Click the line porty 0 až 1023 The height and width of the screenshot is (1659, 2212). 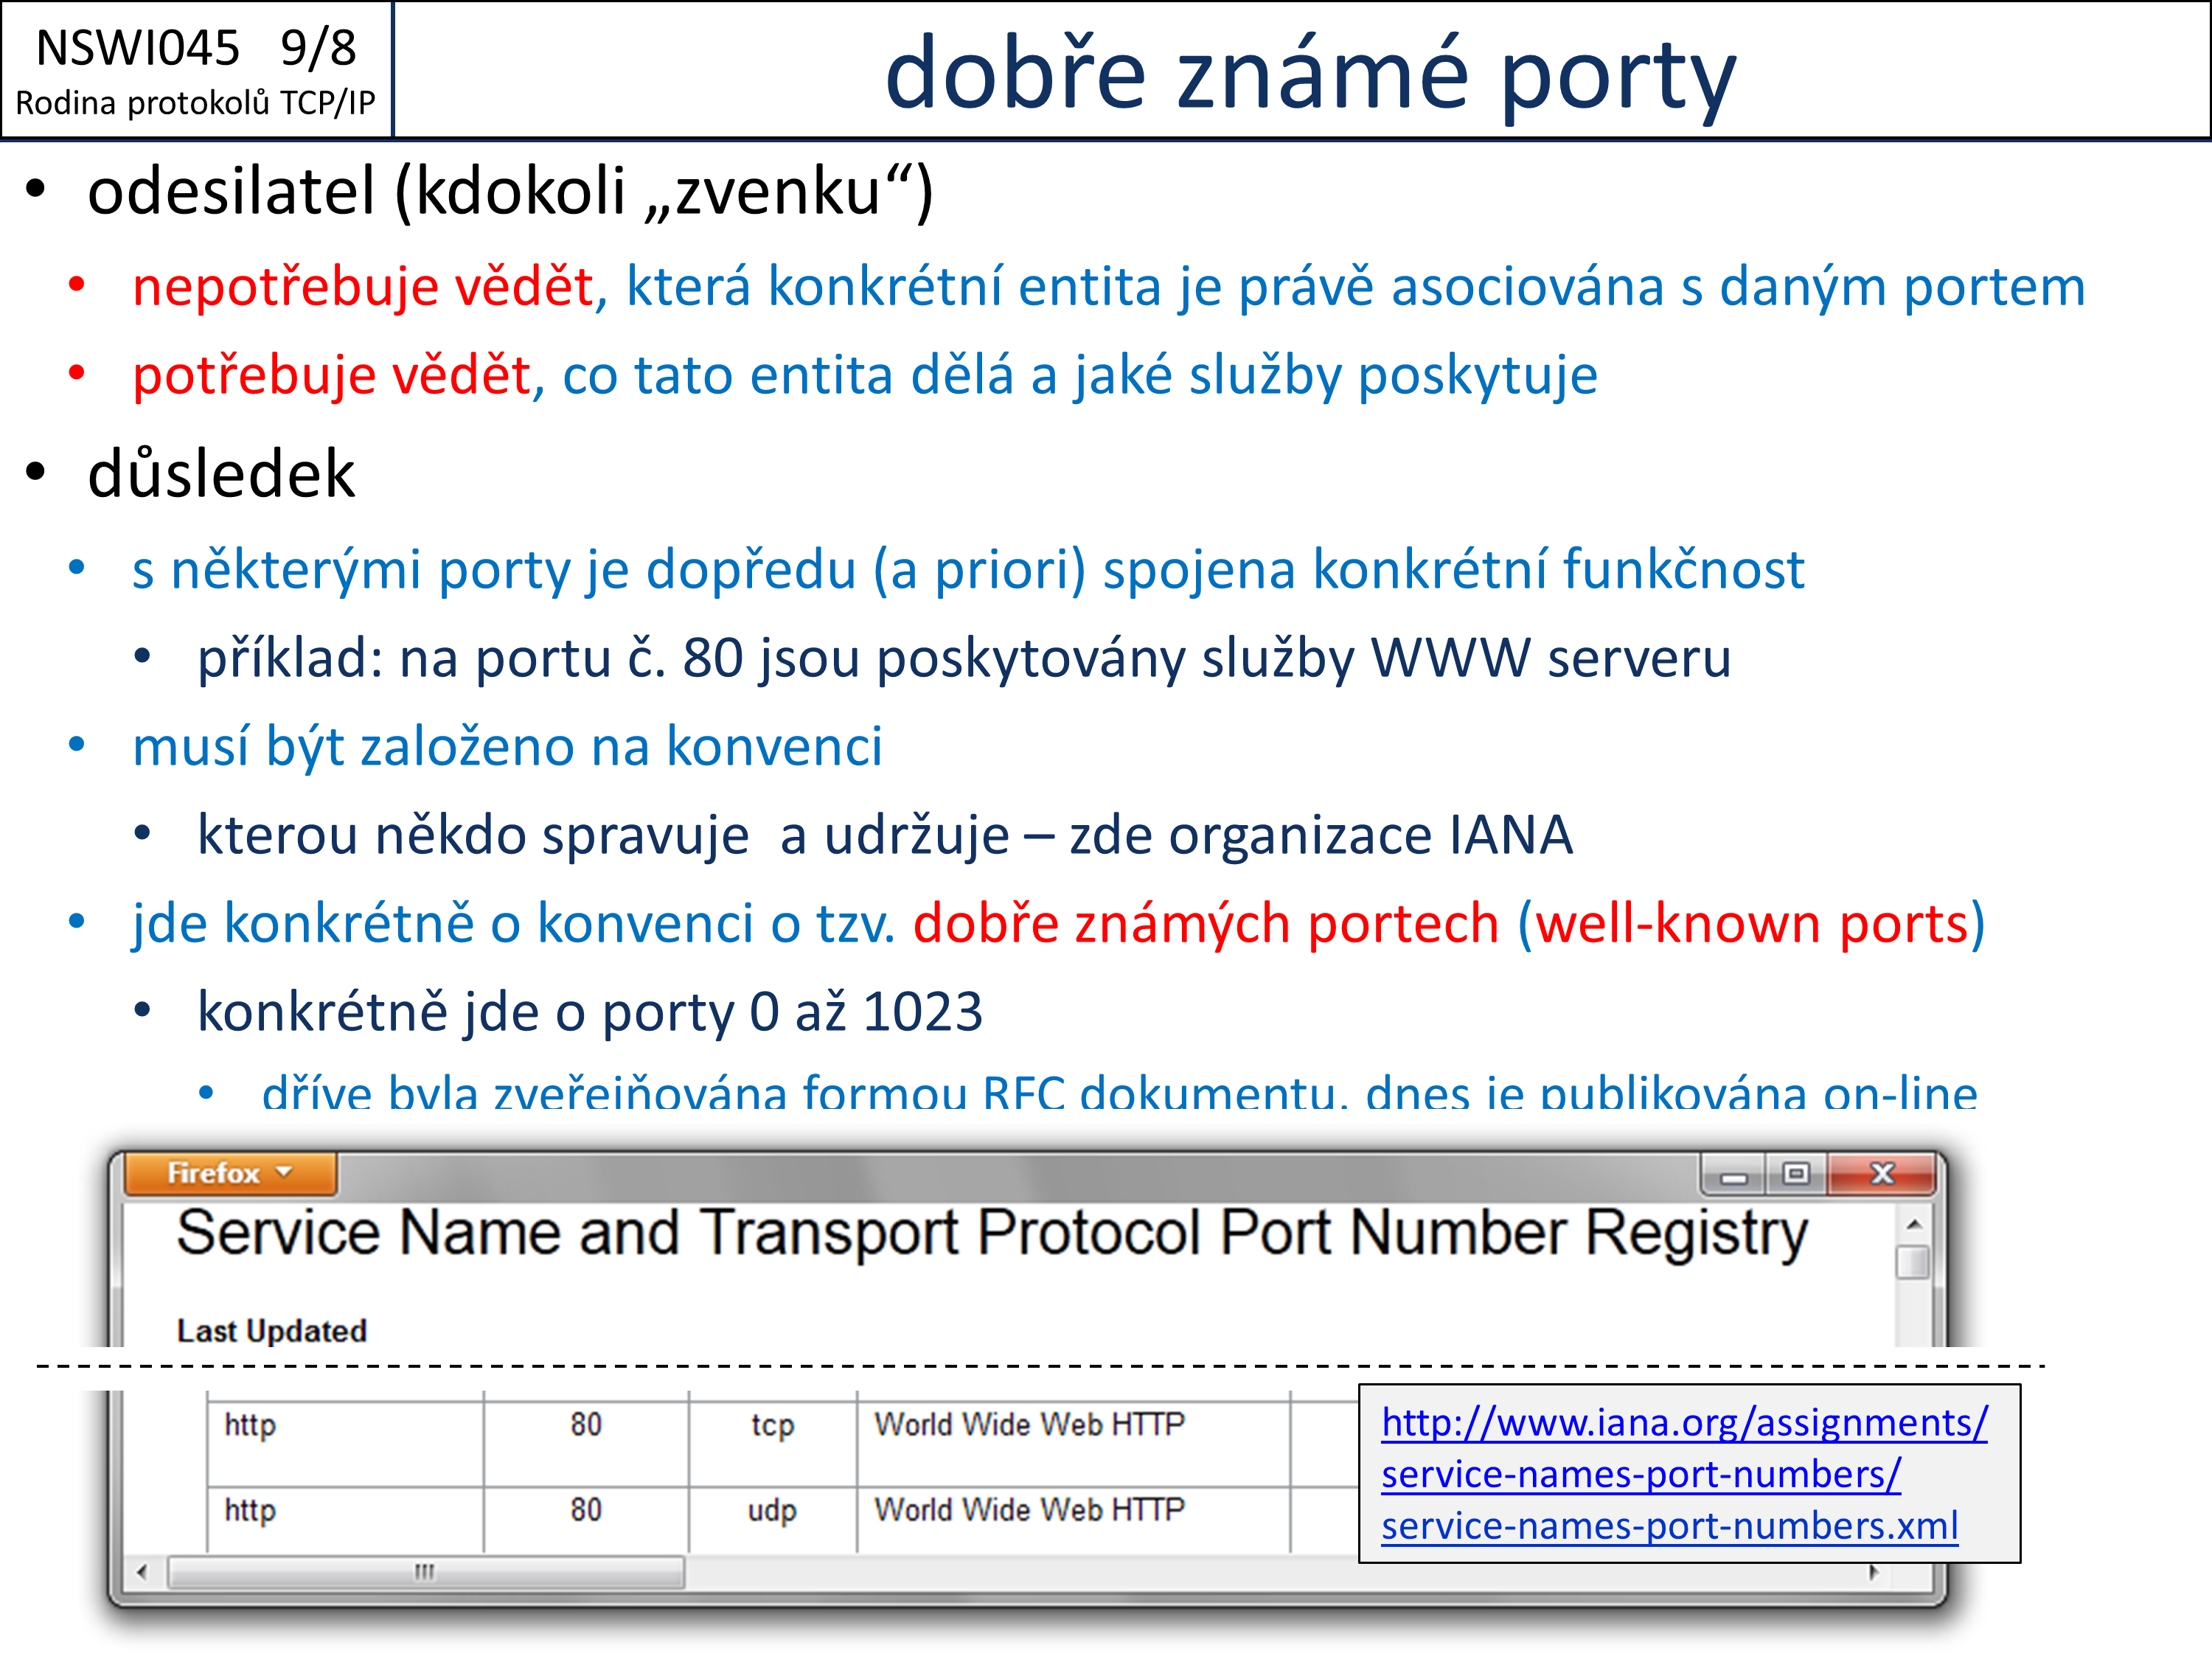590,1012
